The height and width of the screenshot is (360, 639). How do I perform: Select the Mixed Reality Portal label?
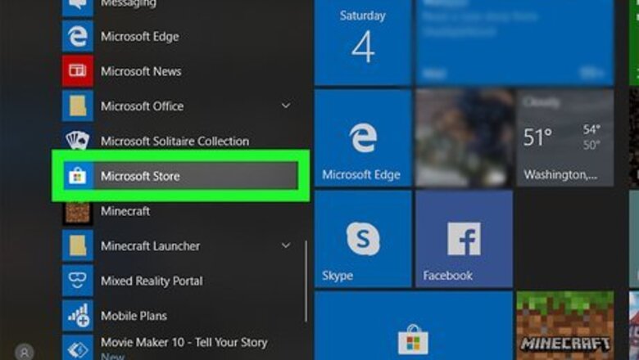[x=152, y=281]
